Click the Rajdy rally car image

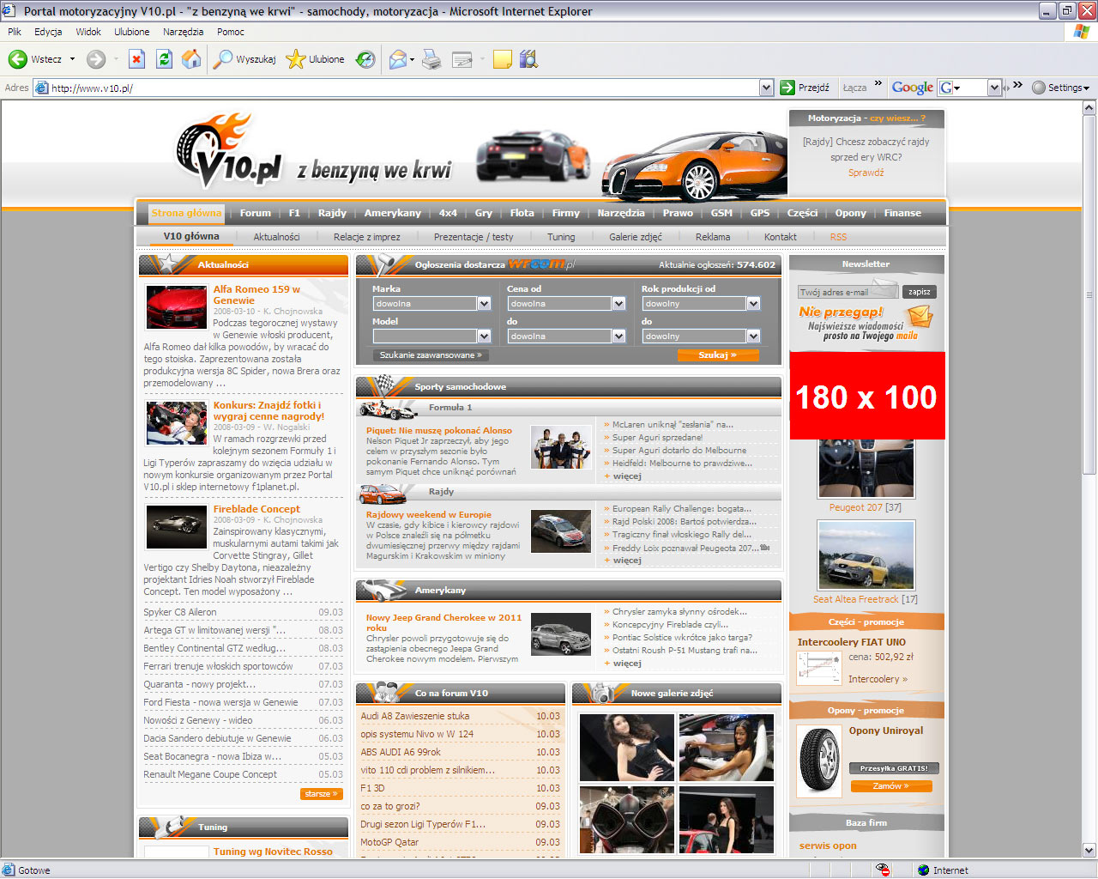coord(561,530)
